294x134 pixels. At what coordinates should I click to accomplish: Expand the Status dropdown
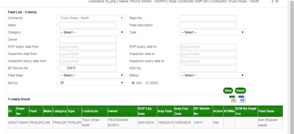(213, 75)
